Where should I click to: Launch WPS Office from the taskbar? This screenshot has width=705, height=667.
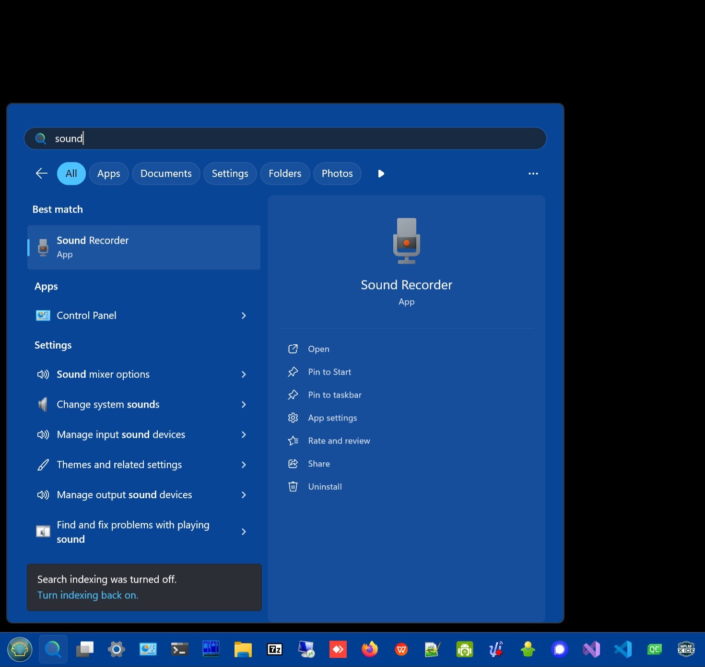[401, 650]
